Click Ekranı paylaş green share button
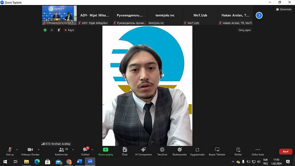 tap(106, 151)
